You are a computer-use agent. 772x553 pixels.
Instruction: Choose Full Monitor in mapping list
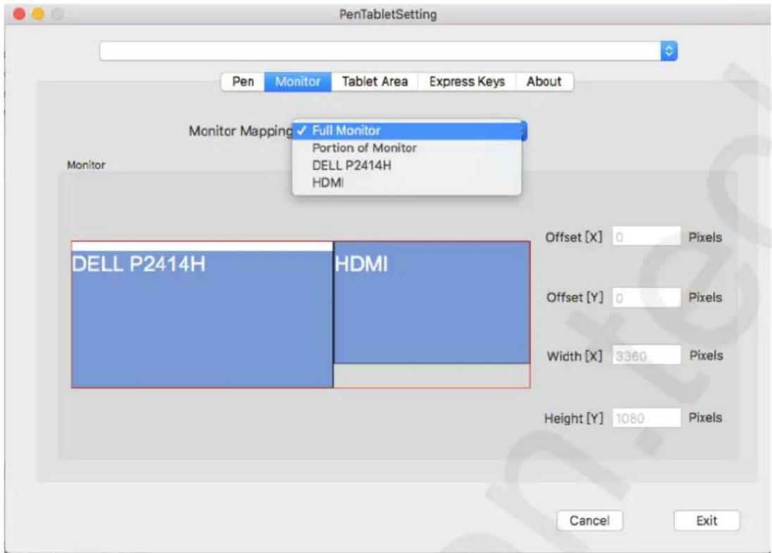(407, 130)
